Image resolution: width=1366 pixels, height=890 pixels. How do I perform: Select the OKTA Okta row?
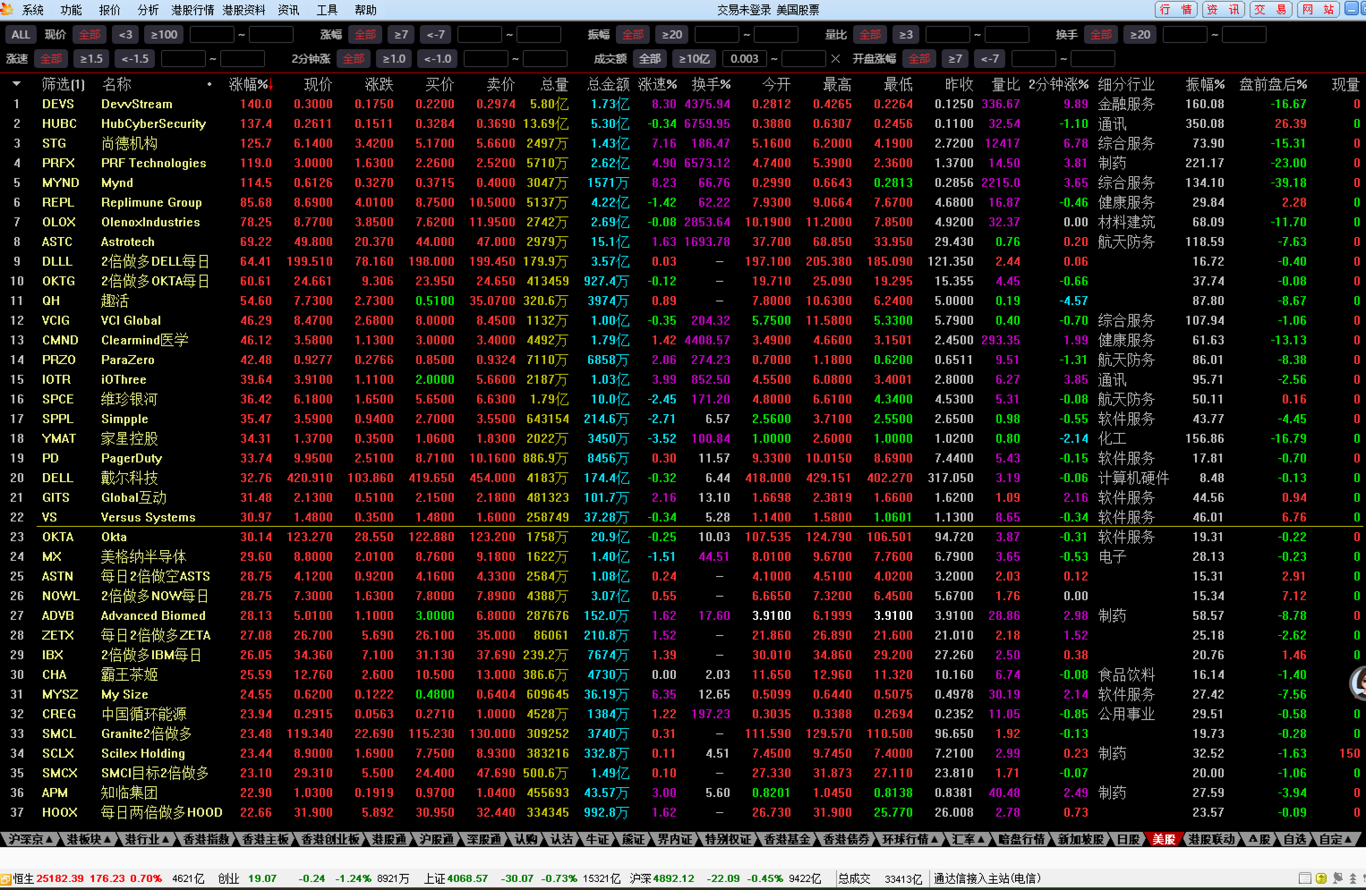pos(683,537)
